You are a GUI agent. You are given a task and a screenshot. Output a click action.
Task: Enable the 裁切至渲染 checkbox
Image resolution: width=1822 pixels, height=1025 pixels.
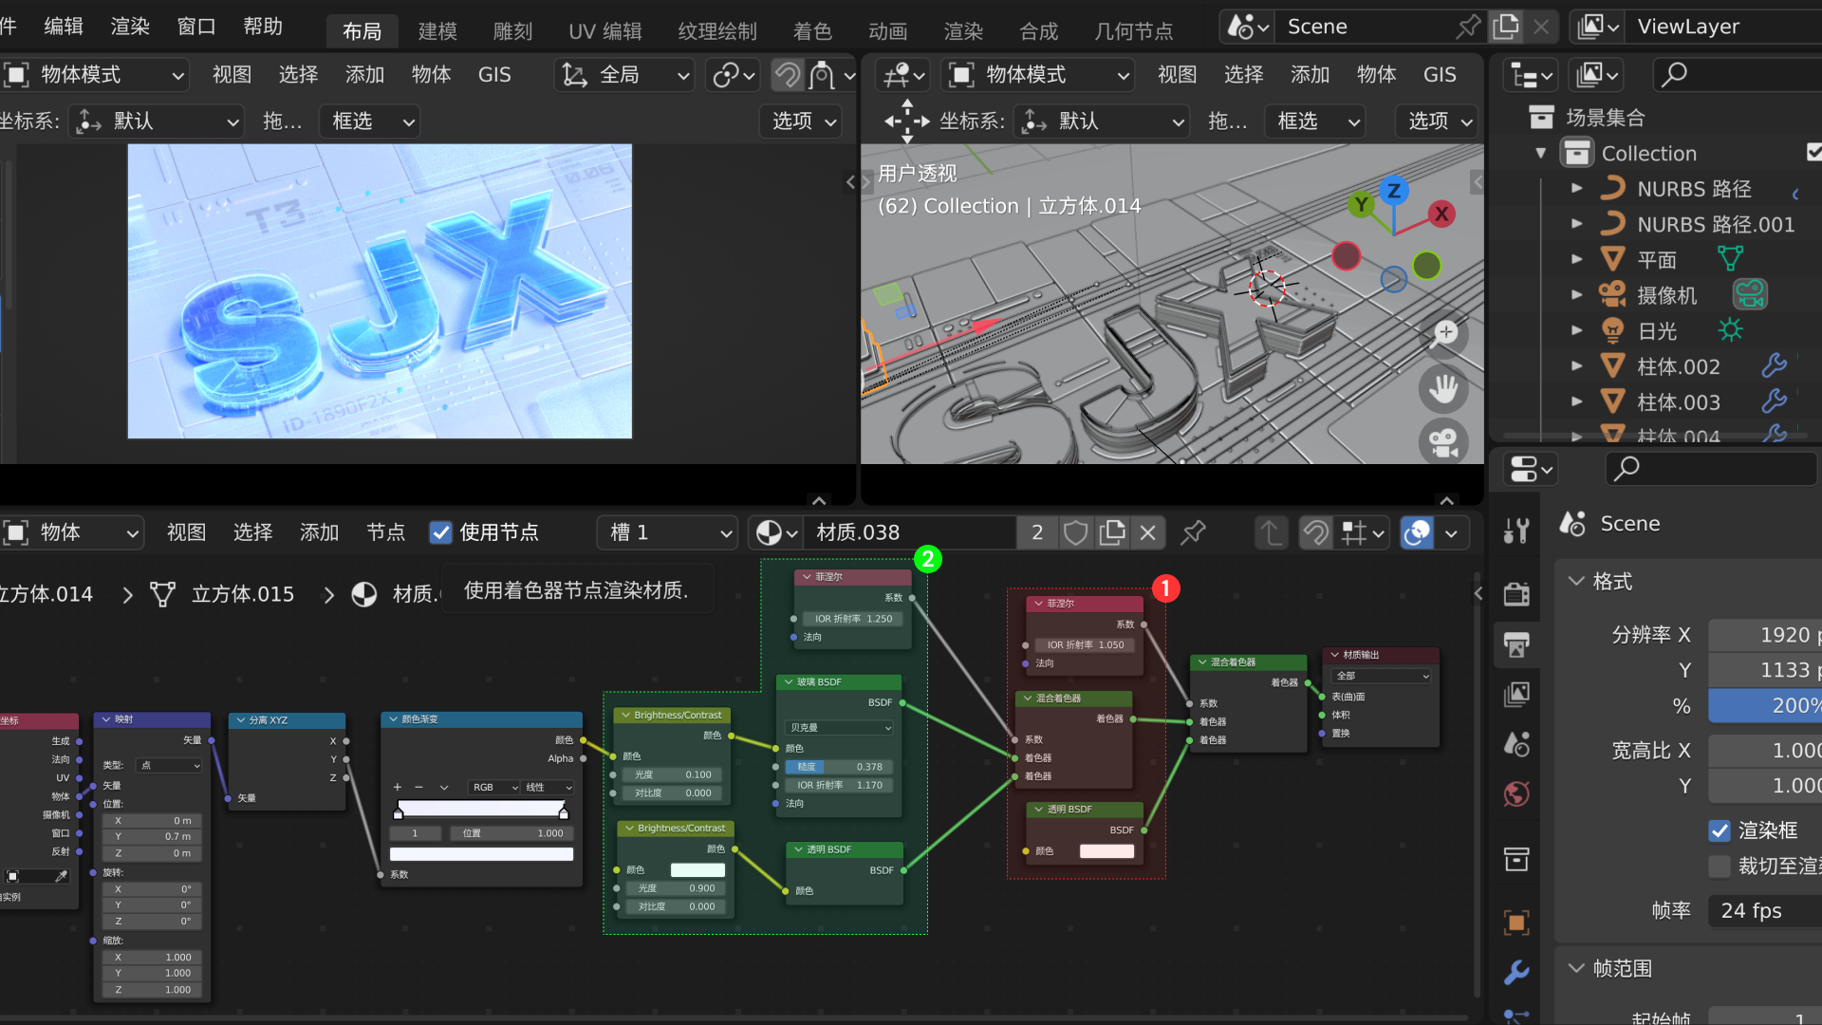(1720, 866)
